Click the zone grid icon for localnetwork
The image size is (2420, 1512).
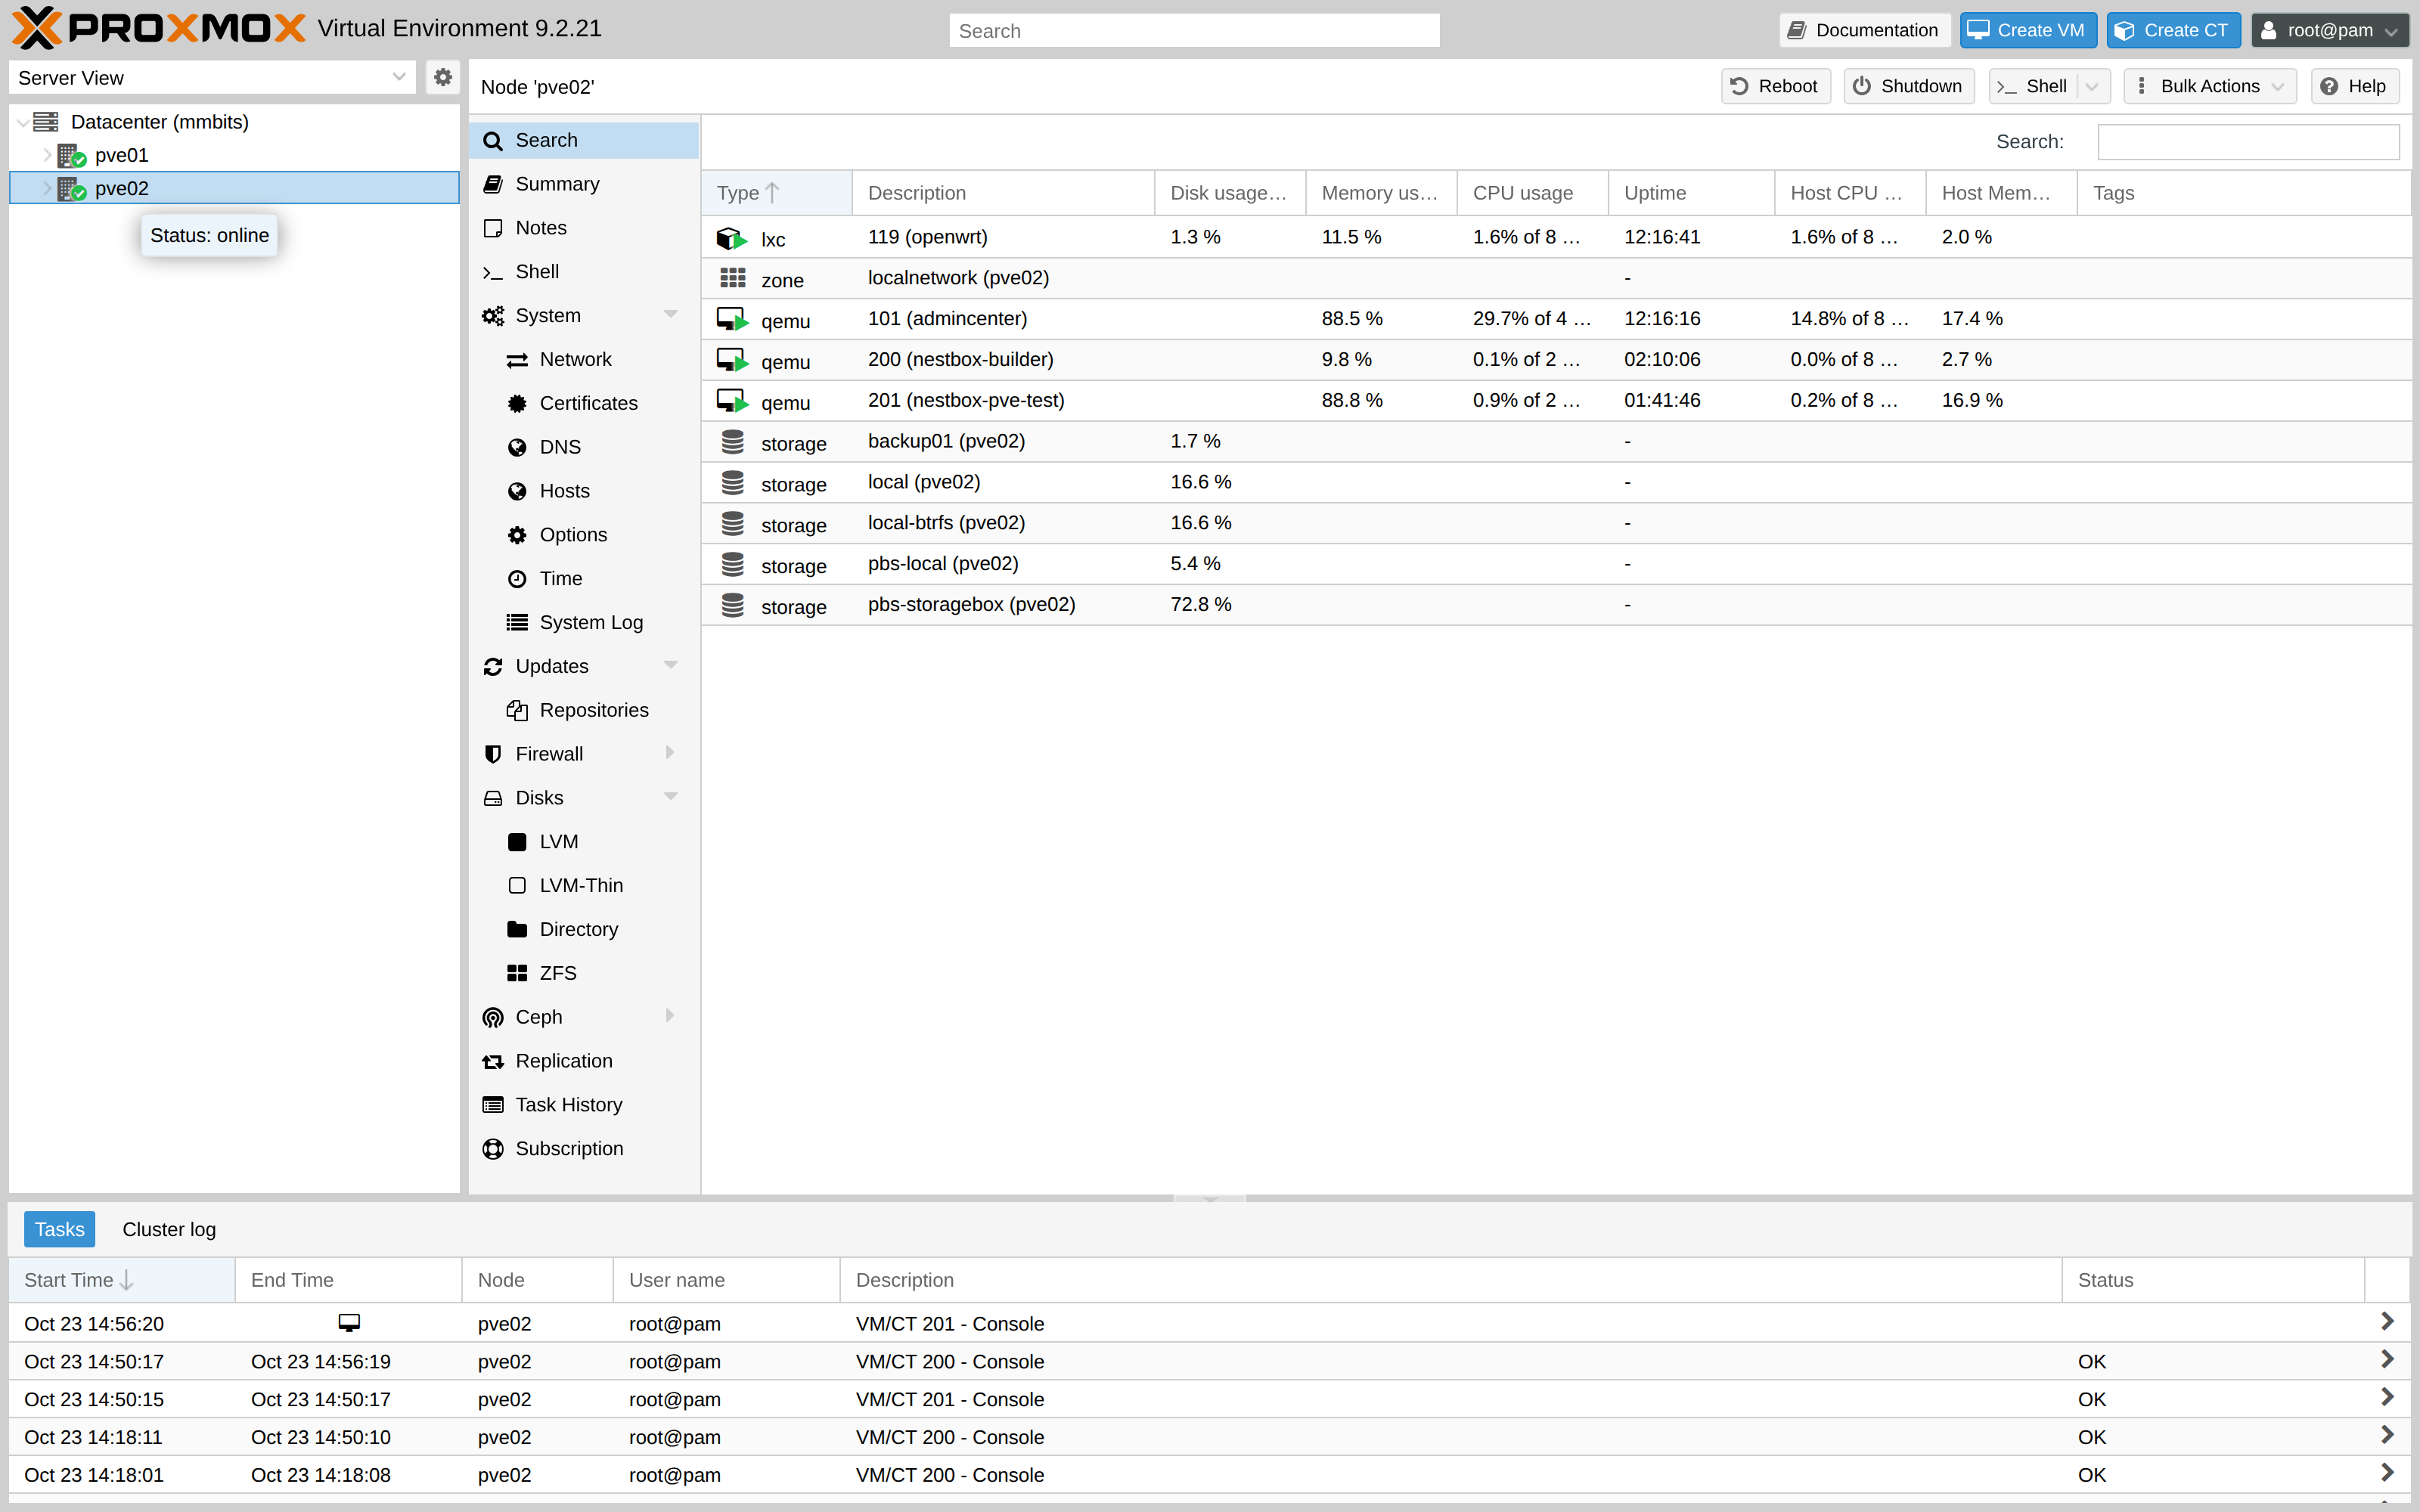coord(733,278)
